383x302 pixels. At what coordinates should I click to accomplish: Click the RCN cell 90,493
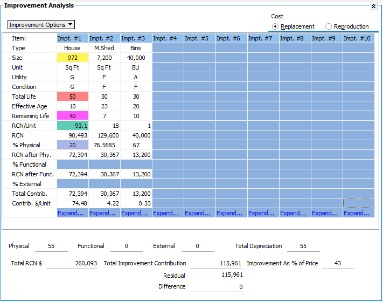[73, 135]
